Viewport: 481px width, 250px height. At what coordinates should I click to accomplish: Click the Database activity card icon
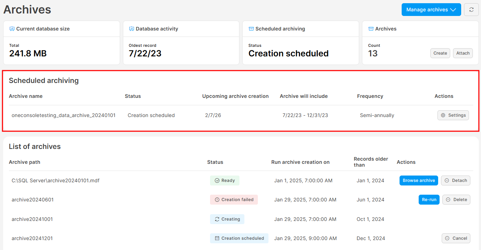click(131, 29)
